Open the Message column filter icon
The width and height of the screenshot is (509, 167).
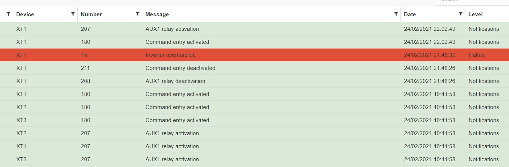click(396, 14)
